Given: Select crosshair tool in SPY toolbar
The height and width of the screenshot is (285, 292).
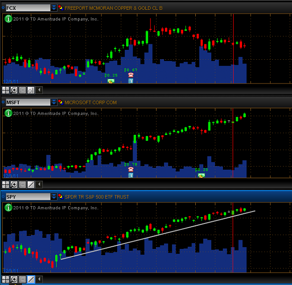Looking at the screenshot, I should point(6,279).
